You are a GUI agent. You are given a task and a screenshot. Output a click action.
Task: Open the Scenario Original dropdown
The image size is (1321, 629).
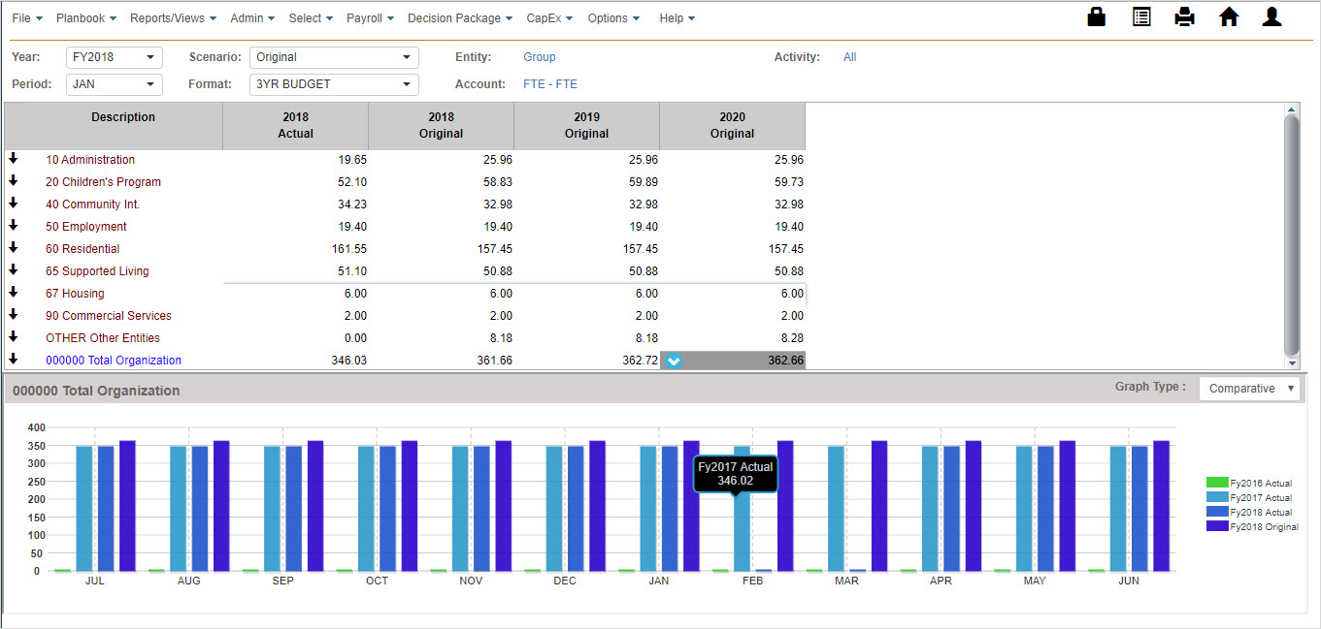[x=333, y=57]
